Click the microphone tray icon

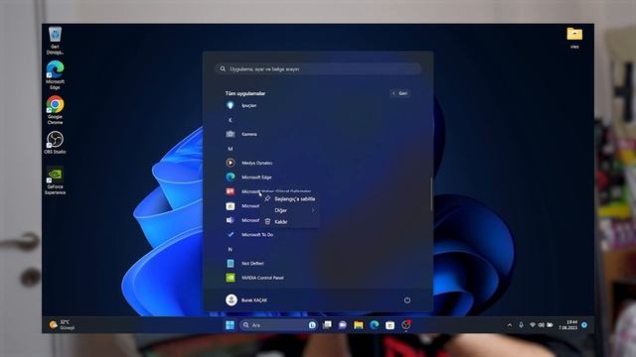(x=521, y=325)
